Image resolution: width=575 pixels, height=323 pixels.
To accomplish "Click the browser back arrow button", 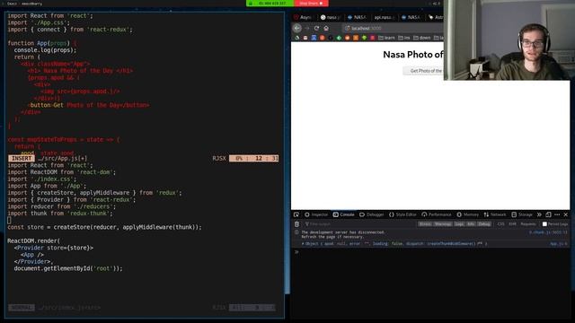I will pyautogui.click(x=297, y=28).
